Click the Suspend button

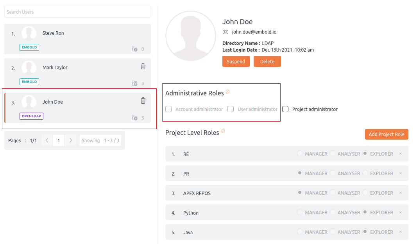point(236,61)
